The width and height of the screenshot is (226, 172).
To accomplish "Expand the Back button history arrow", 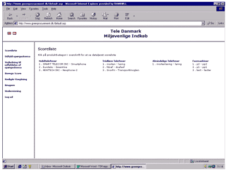I will [x=17, y=16].
